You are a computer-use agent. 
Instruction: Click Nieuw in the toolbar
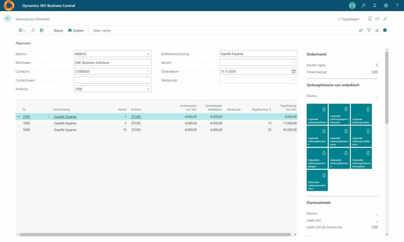[x=58, y=30]
